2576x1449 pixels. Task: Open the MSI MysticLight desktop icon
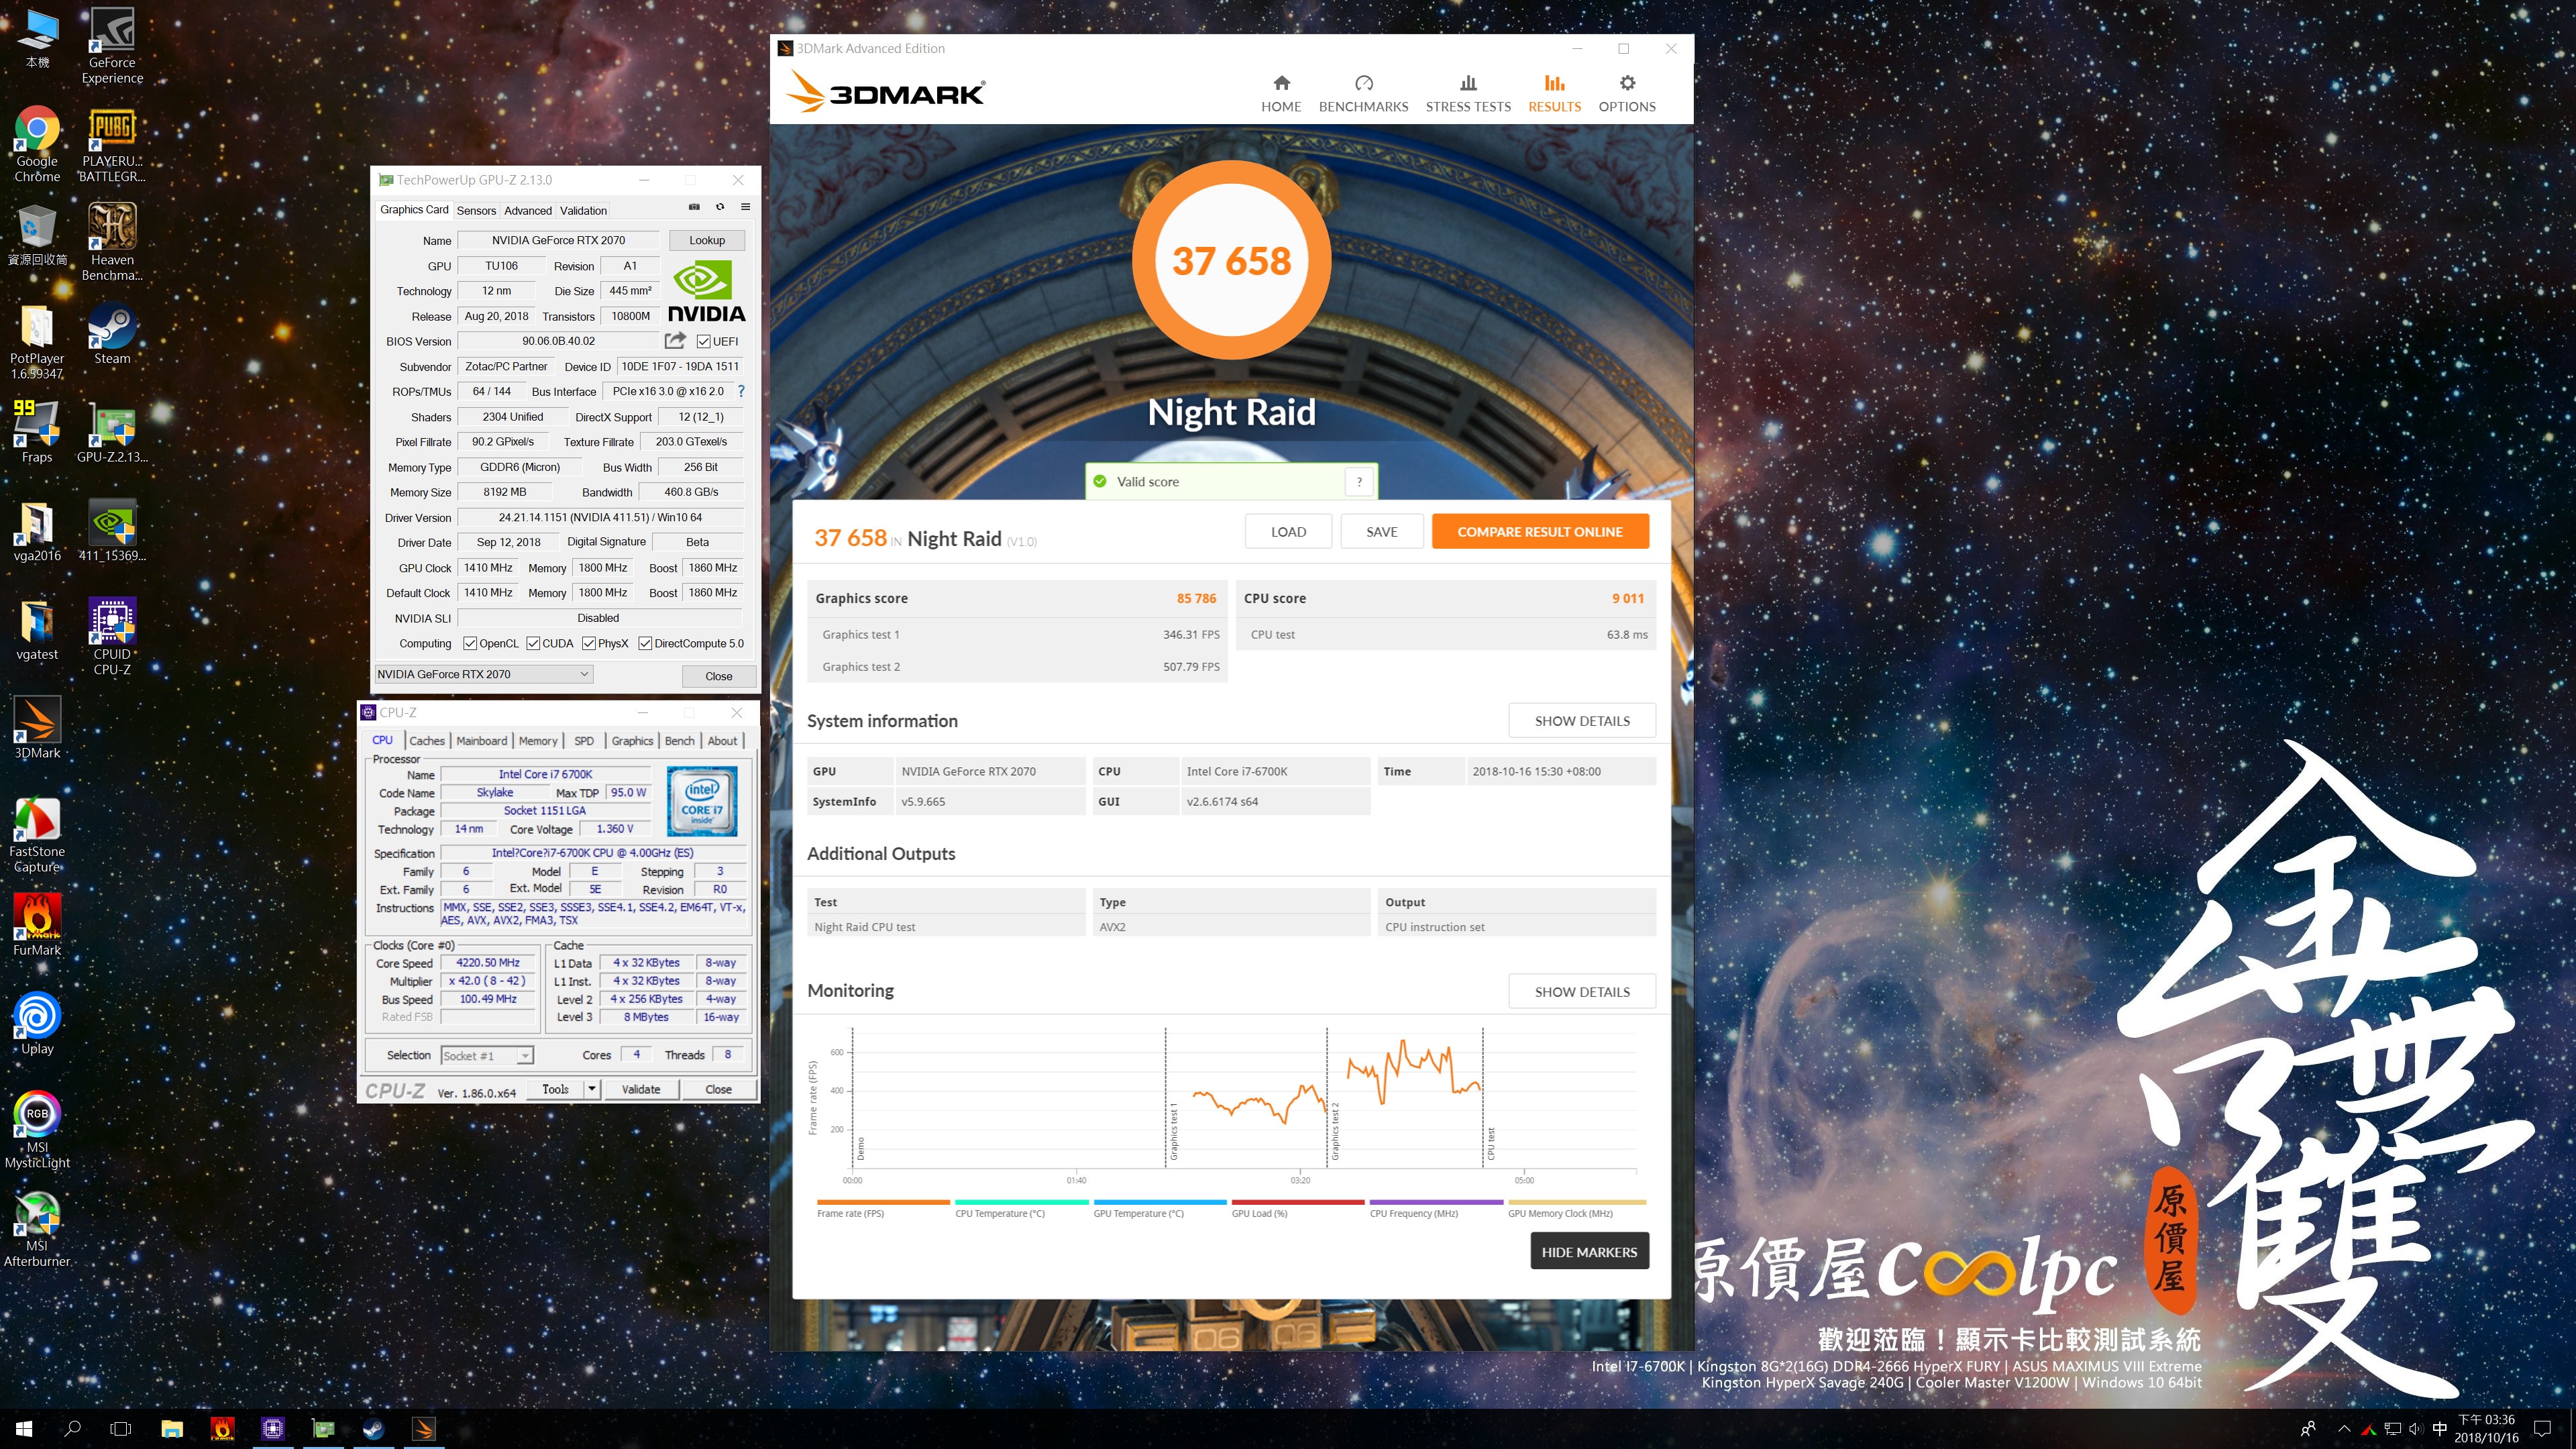[x=37, y=1130]
